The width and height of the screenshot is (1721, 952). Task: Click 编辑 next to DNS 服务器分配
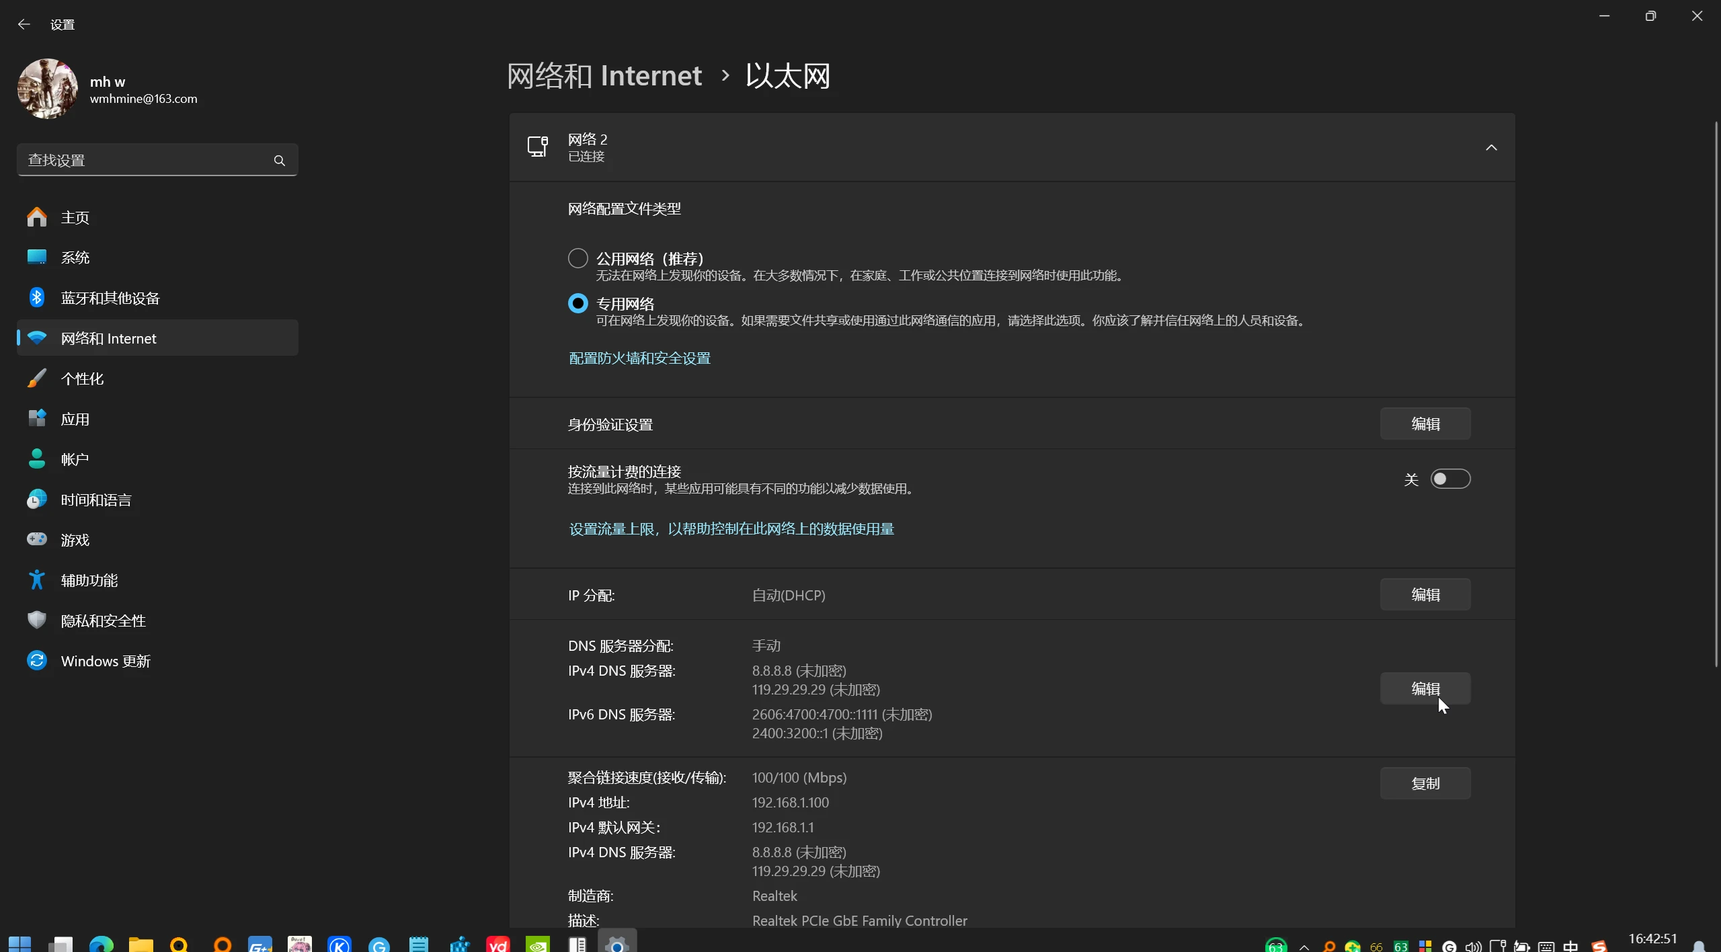pyautogui.click(x=1425, y=688)
